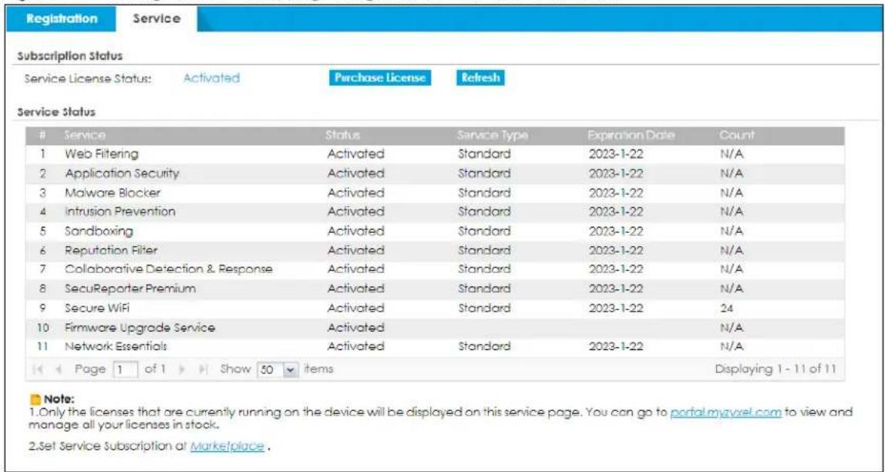Go to first page arrow icon
The height and width of the screenshot is (472, 885).
tap(37, 369)
